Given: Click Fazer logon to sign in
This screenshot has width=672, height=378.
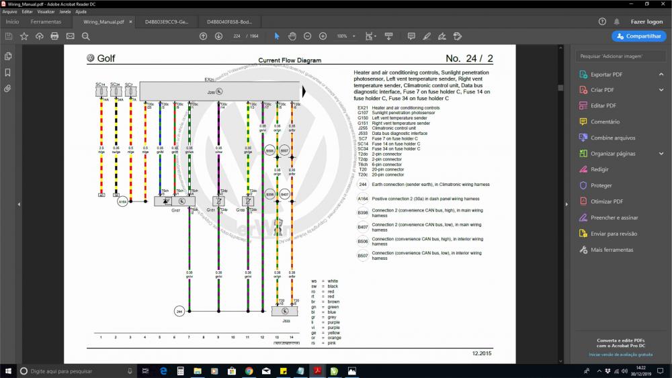Looking at the screenshot, I should (x=646, y=21).
